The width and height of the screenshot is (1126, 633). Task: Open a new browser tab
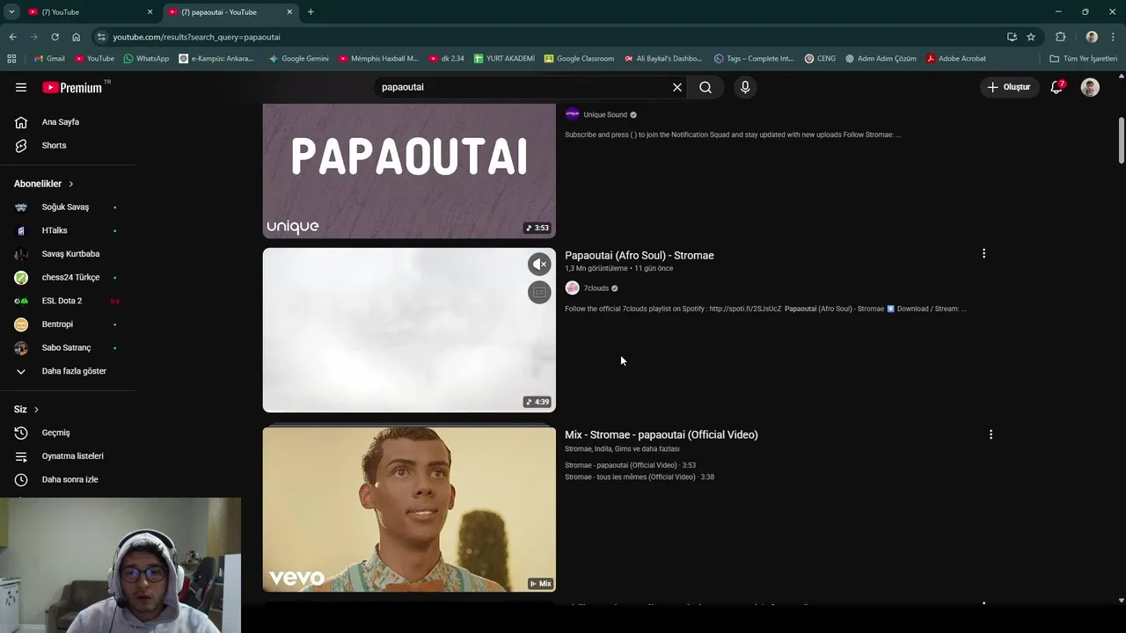[x=311, y=12]
